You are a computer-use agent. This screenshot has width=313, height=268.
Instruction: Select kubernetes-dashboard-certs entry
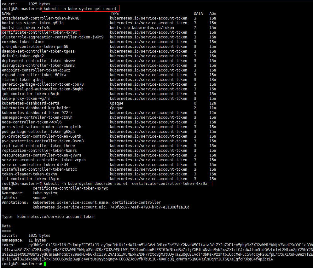[31, 103]
